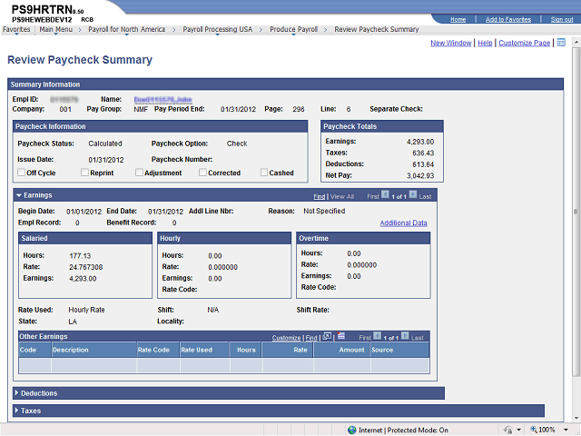The width and height of the screenshot is (581, 436).
Task: Click Find in Other Earnings header
Action: click(311, 338)
